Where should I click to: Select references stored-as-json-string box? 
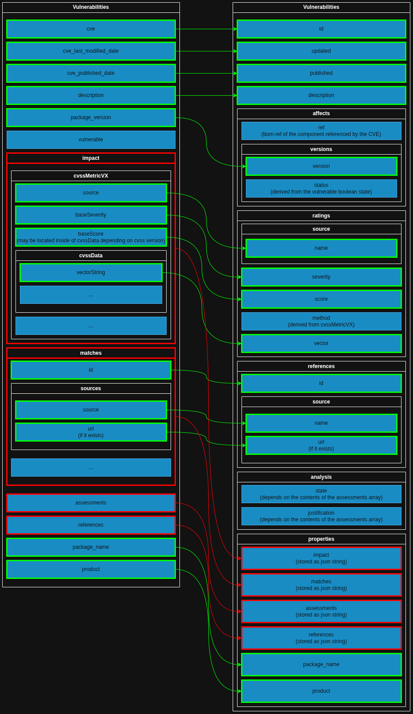(x=321, y=638)
